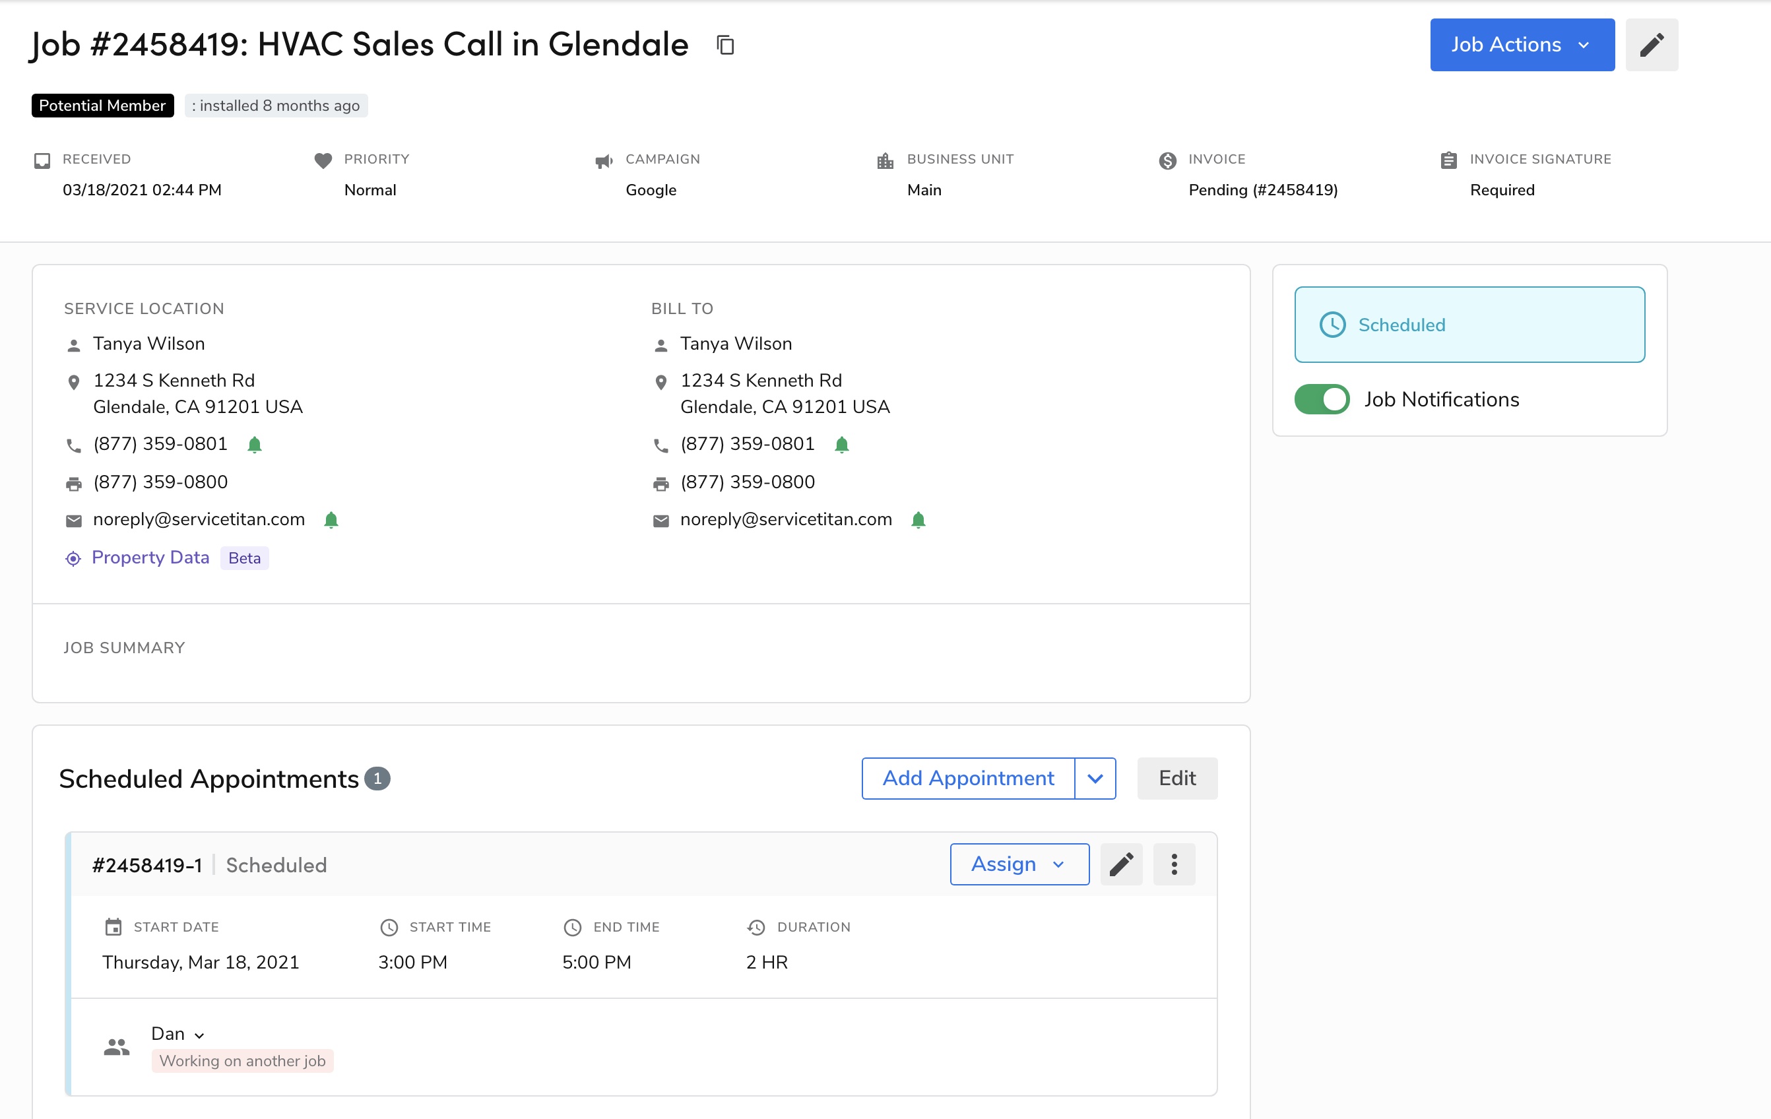Click email envelope icon under Bill To
This screenshot has width=1771, height=1119.
click(660, 521)
